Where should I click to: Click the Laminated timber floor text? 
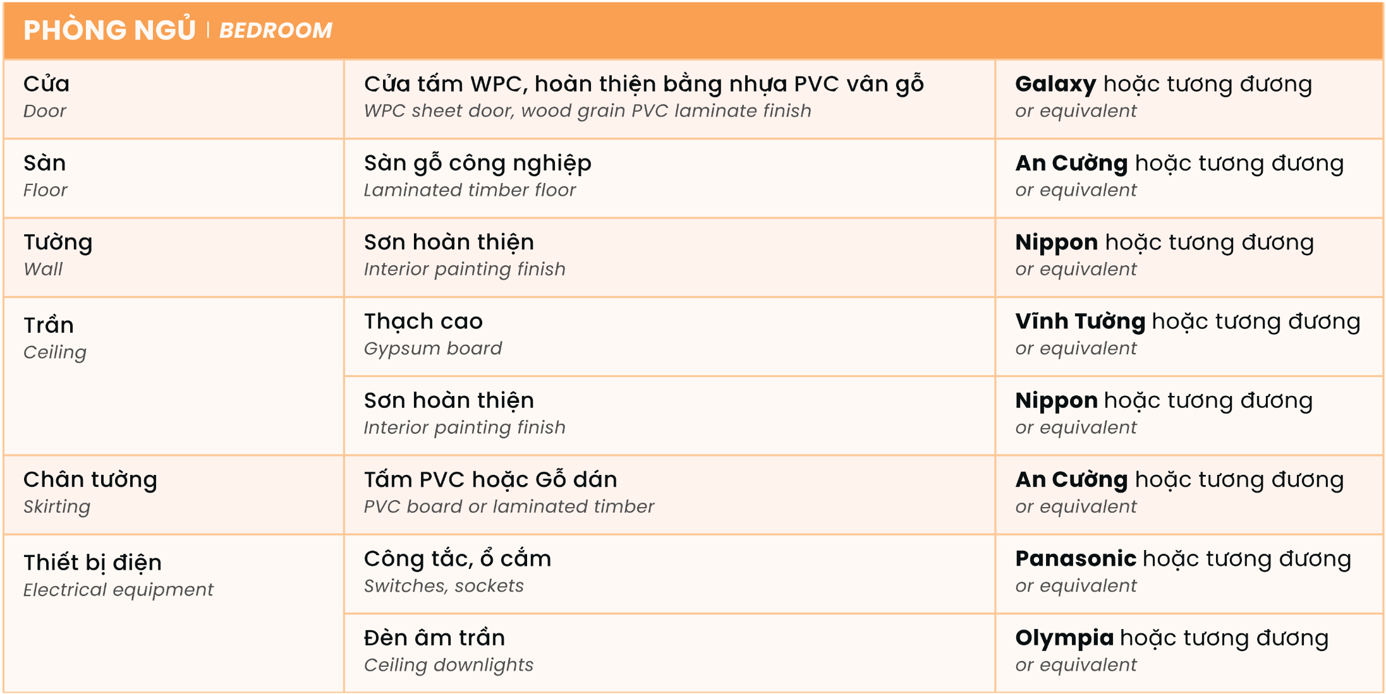pos(470,190)
